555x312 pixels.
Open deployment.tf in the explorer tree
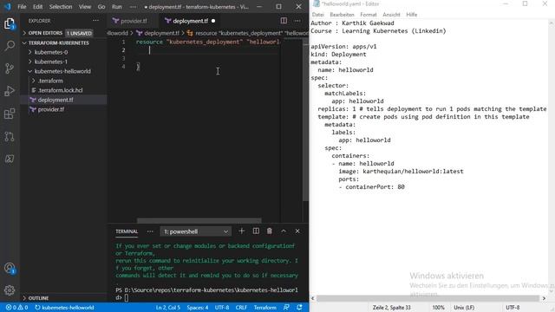(55, 100)
